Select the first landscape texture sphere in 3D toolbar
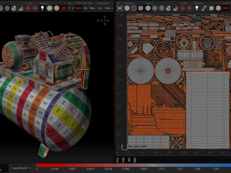The height and width of the screenshot is (173, 231). [x=14, y=8]
